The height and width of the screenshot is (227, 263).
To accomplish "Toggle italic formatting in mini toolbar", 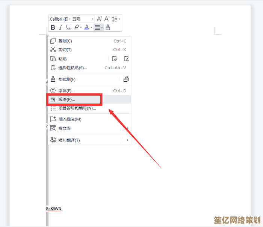I will (x=60, y=27).
